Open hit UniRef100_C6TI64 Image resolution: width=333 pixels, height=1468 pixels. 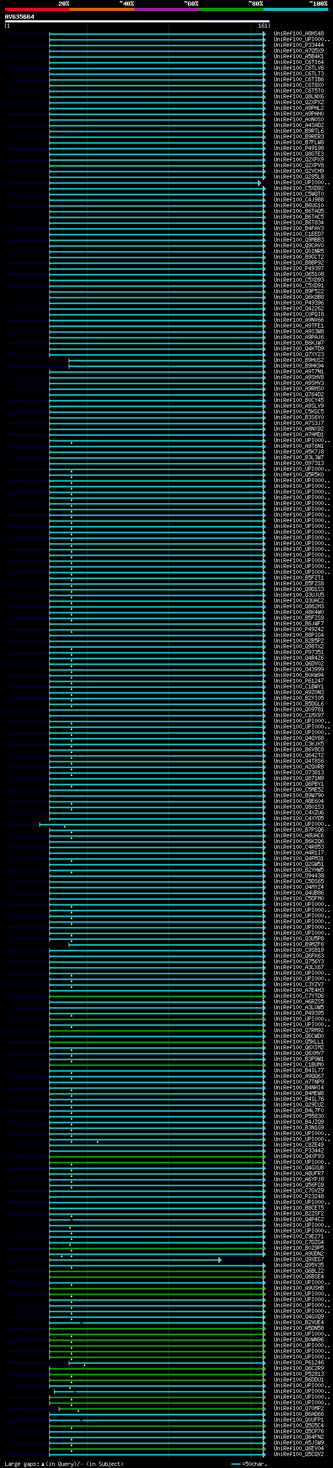coord(299,62)
